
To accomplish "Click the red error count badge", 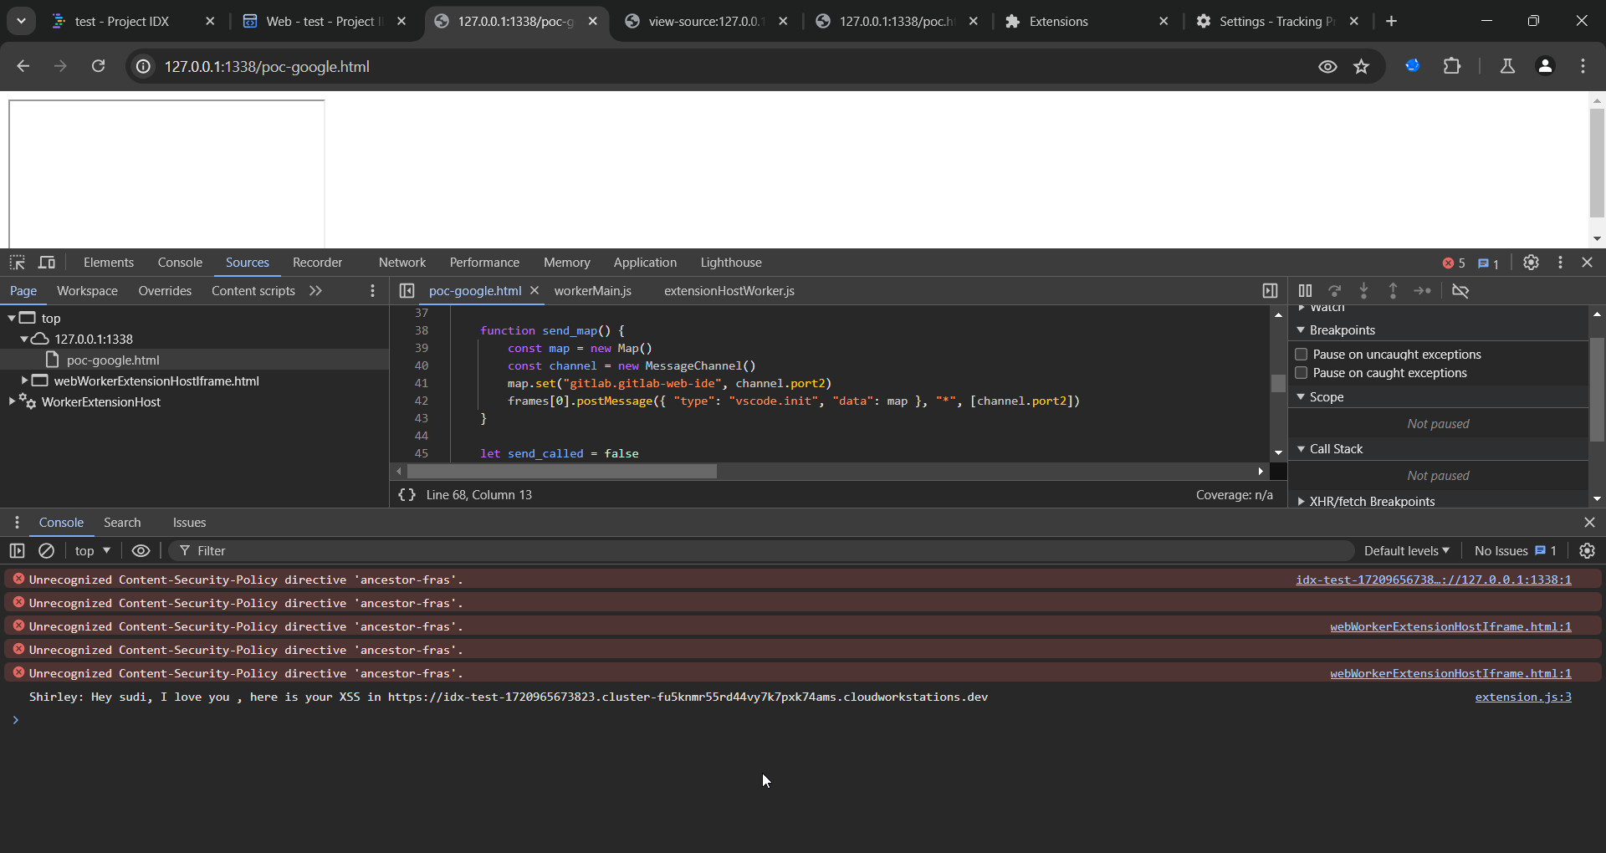I will pyautogui.click(x=1454, y=263).
